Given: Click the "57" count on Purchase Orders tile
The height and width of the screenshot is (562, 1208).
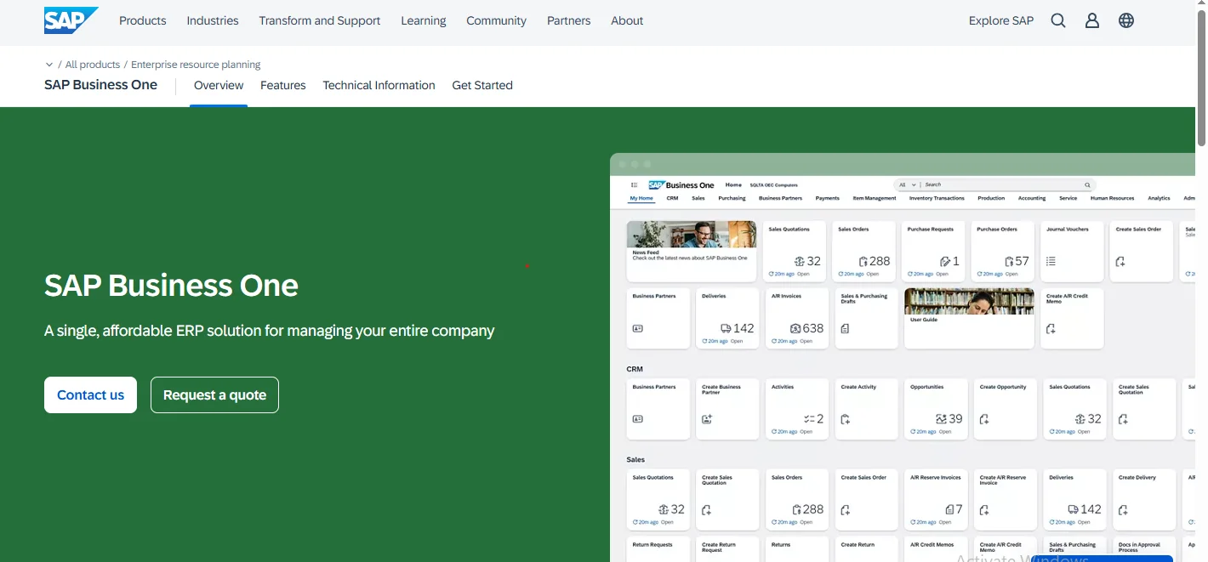Looking at the screenshot, I should click(x=1022, y=262).
